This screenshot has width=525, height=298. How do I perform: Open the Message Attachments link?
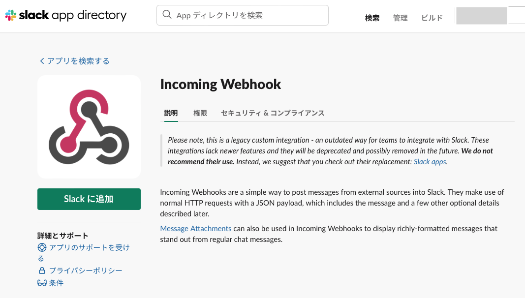195,229
